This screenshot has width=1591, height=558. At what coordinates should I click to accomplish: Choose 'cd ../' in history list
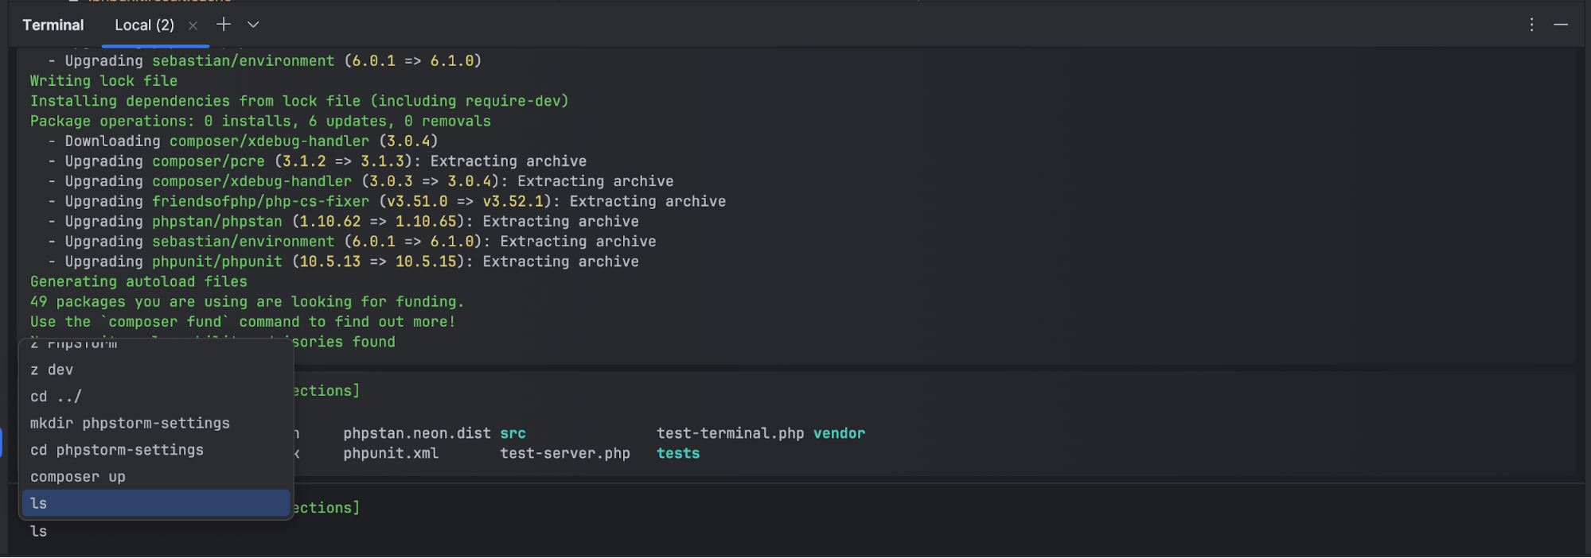coord(56,397)
